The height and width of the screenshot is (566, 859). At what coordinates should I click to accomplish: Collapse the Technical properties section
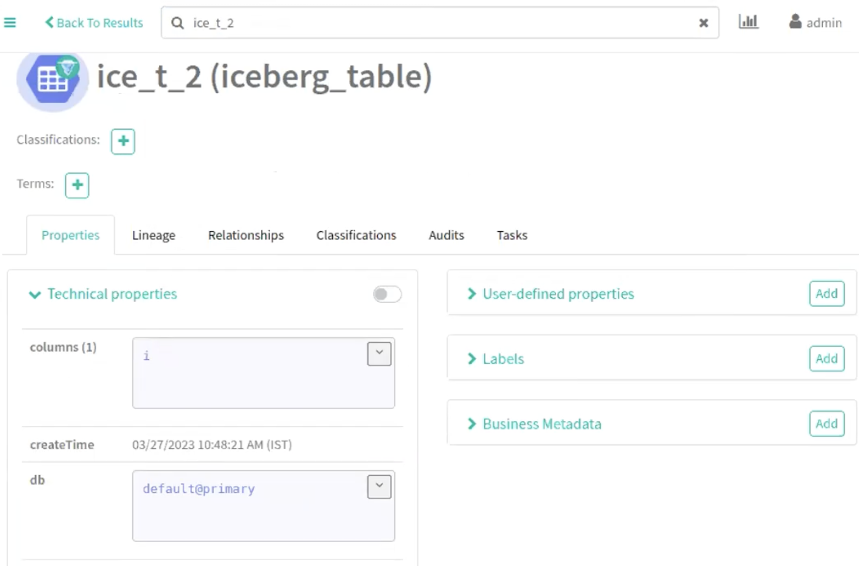(x=35, y=294)
